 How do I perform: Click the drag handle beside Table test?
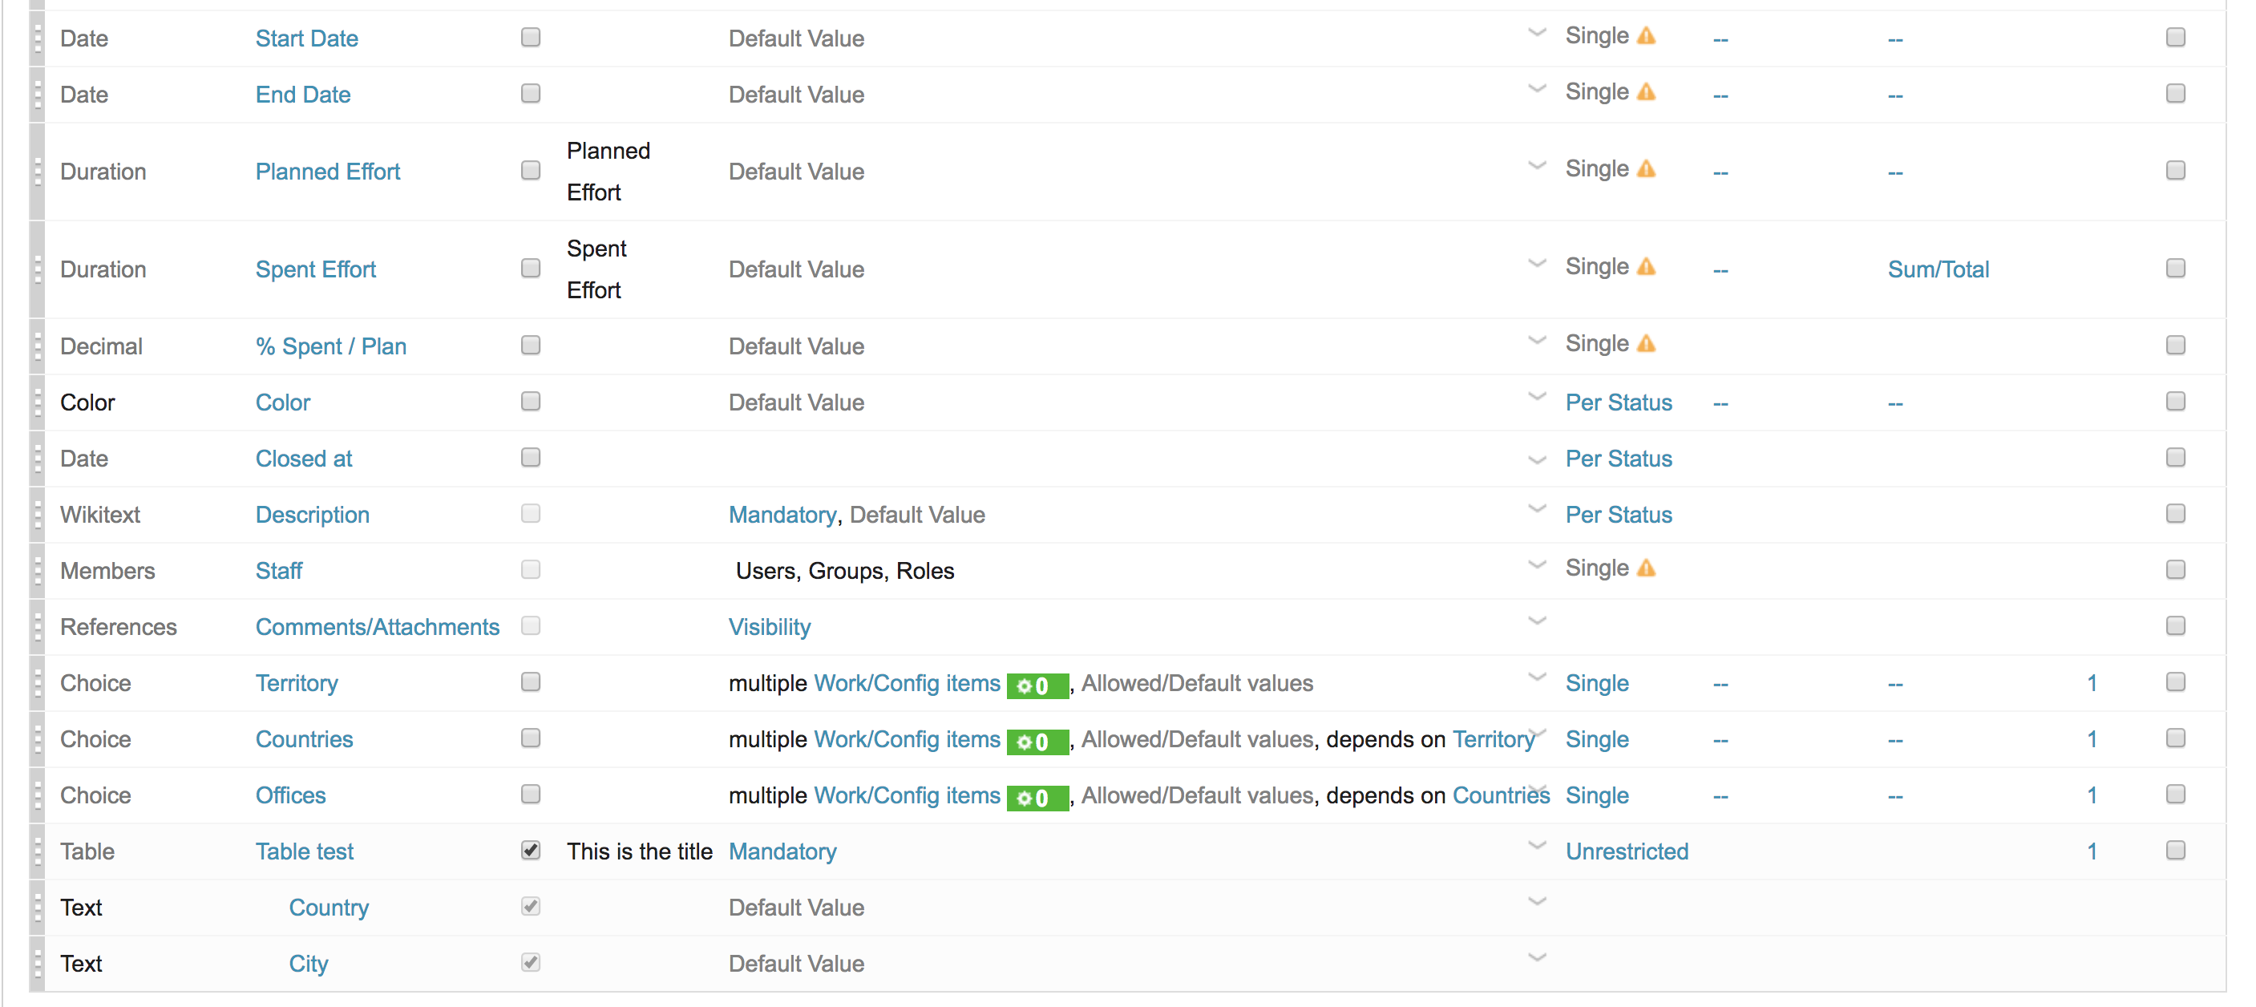[37, 851]
